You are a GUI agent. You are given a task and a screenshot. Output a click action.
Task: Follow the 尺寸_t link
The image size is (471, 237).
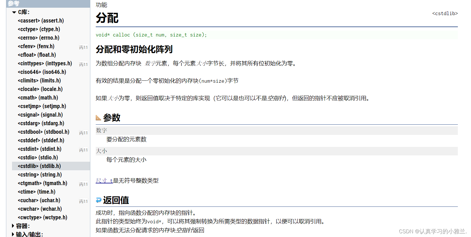click(104, 181)
